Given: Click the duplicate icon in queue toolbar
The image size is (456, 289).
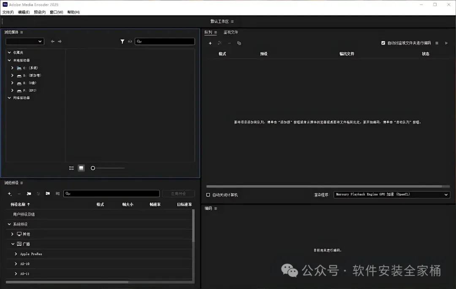Looking at the screenshot, I should [239, 43].
